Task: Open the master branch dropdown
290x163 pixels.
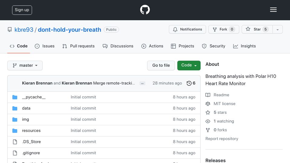Action: click(25, 66)
